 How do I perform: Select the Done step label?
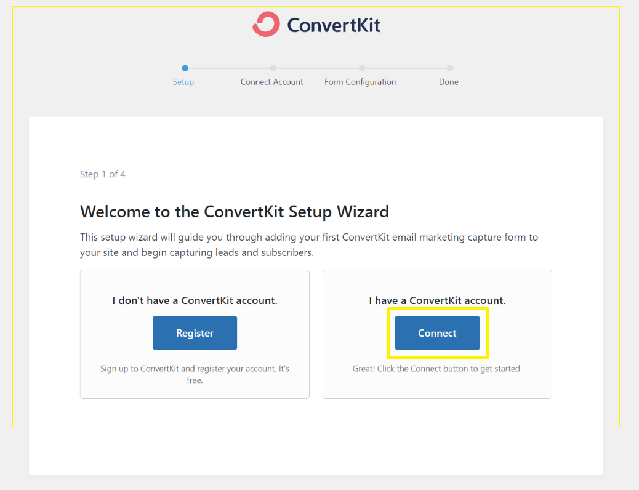point(449,82)
